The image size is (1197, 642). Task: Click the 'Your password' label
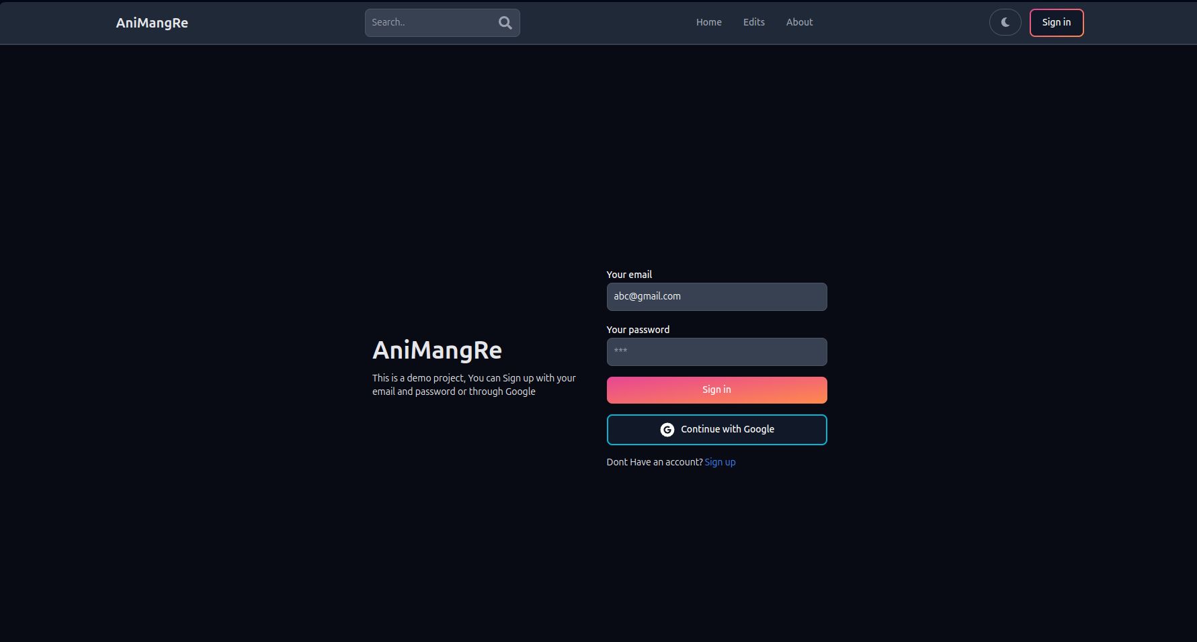click(x=638, y=330)
